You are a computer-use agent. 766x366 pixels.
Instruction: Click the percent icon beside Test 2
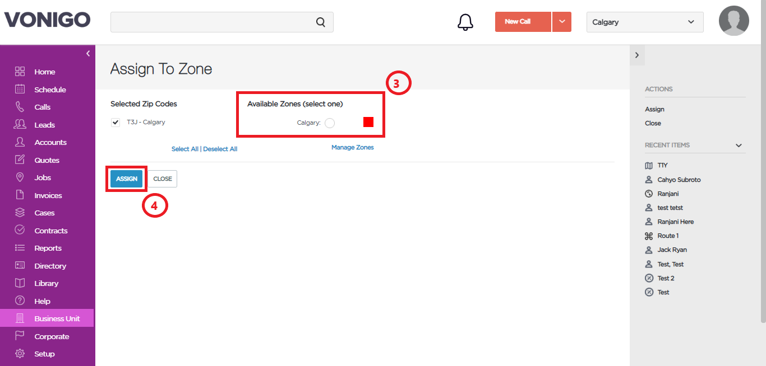coord(649,278)
